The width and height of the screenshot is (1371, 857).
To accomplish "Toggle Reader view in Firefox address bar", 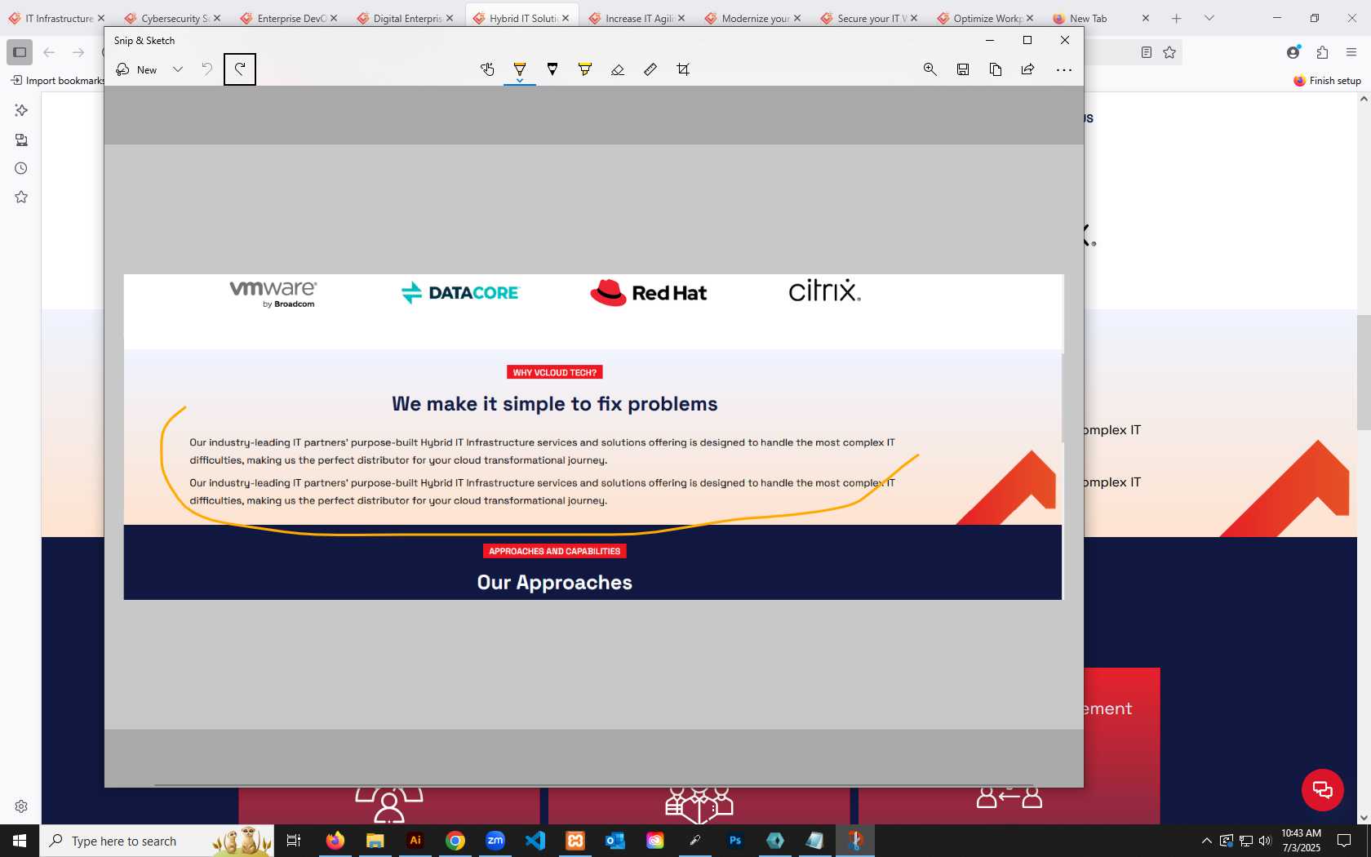I will pos(1147,52).
